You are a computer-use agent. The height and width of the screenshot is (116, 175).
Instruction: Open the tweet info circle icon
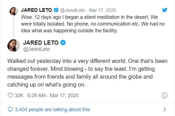click(164, 95)
